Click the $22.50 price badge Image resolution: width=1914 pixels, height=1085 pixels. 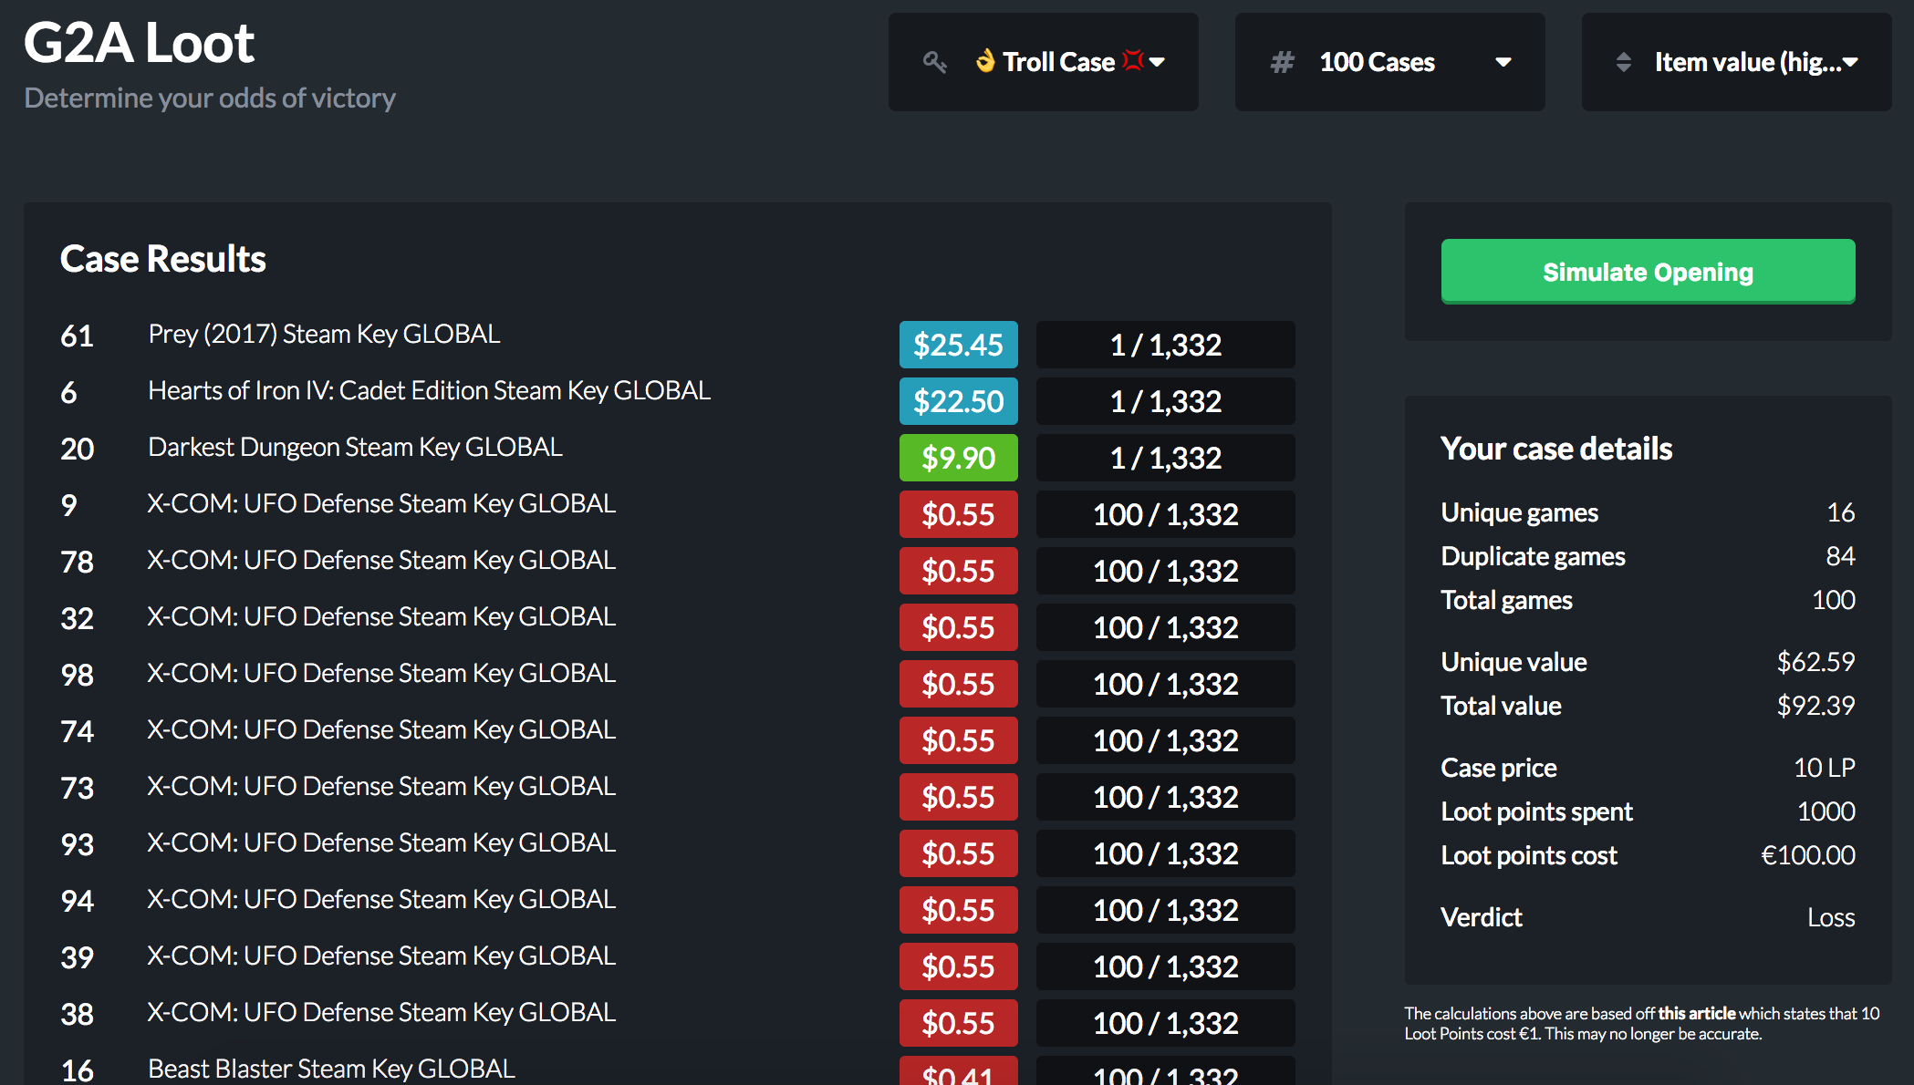pyautogui.click(x=958, y=401)
